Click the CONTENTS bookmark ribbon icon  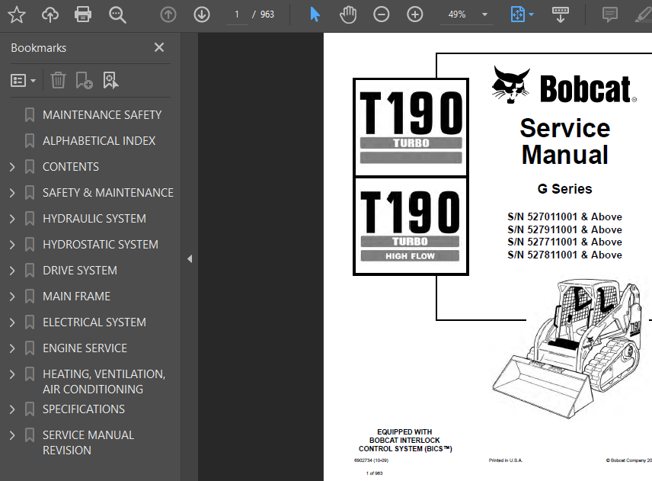coord(30,167)
